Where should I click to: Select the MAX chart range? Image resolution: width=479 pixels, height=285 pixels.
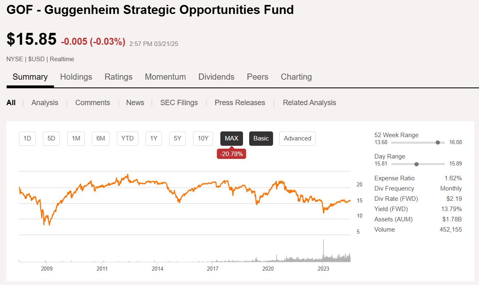pyautogui.click(x=231, y=138)
